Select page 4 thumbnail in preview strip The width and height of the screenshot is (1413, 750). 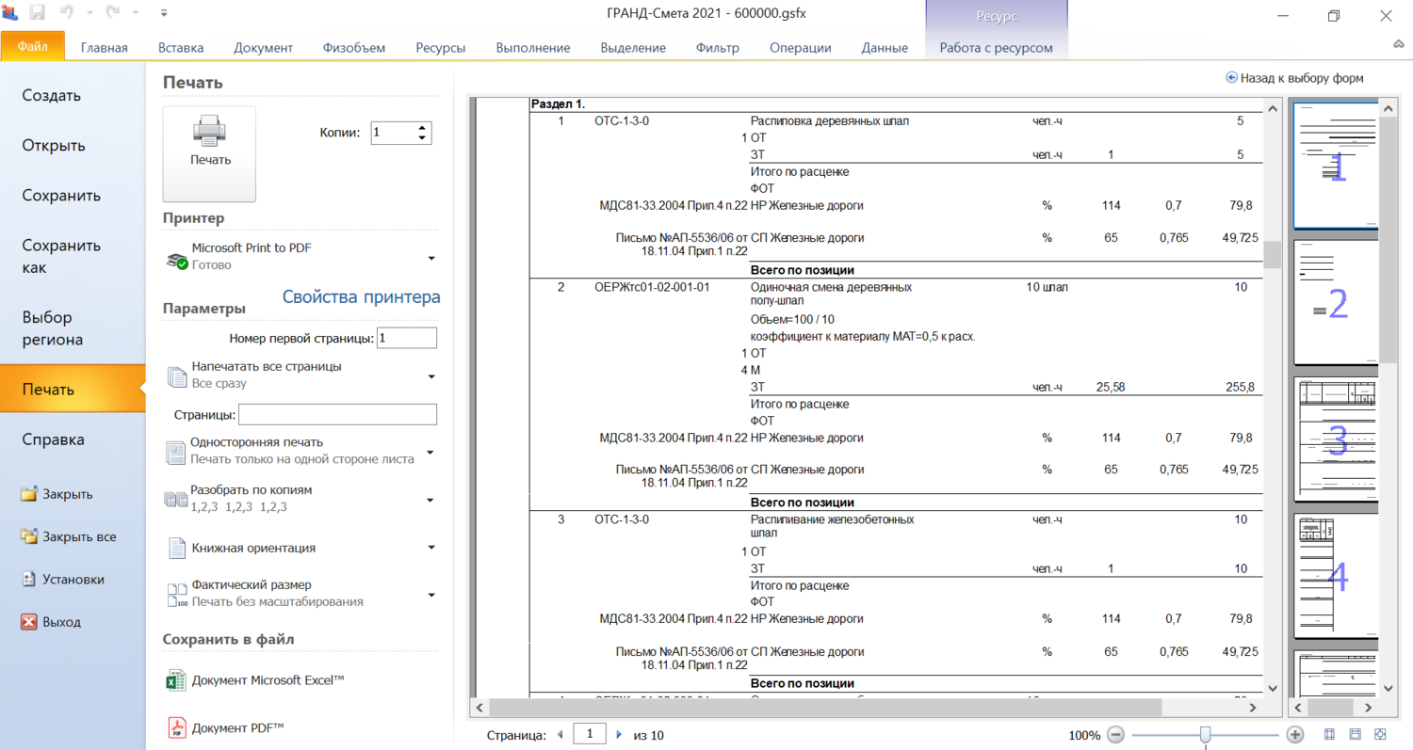click(1336, 577)
